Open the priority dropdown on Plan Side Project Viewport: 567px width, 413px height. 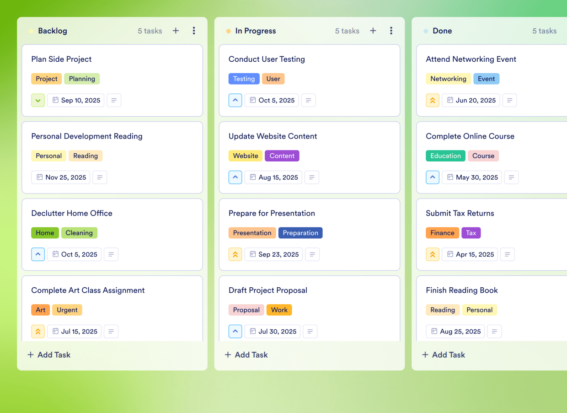(38, 100)
